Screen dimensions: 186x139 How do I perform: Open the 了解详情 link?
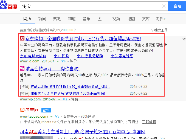149,122
